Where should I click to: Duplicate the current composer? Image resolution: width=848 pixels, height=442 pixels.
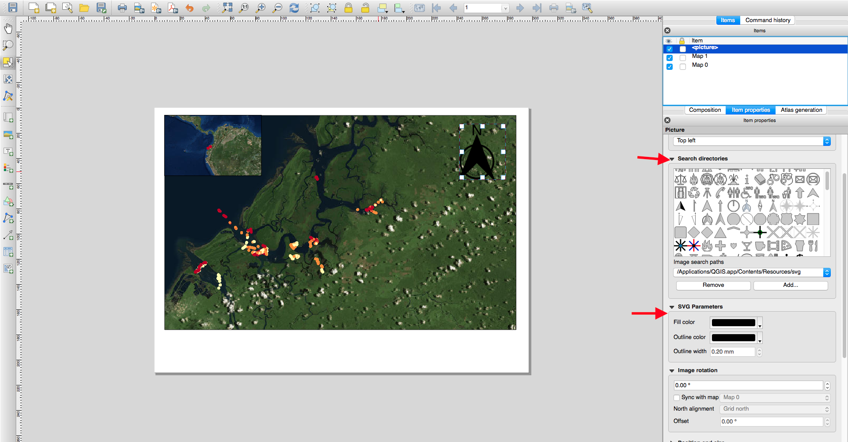click(51, 8)
